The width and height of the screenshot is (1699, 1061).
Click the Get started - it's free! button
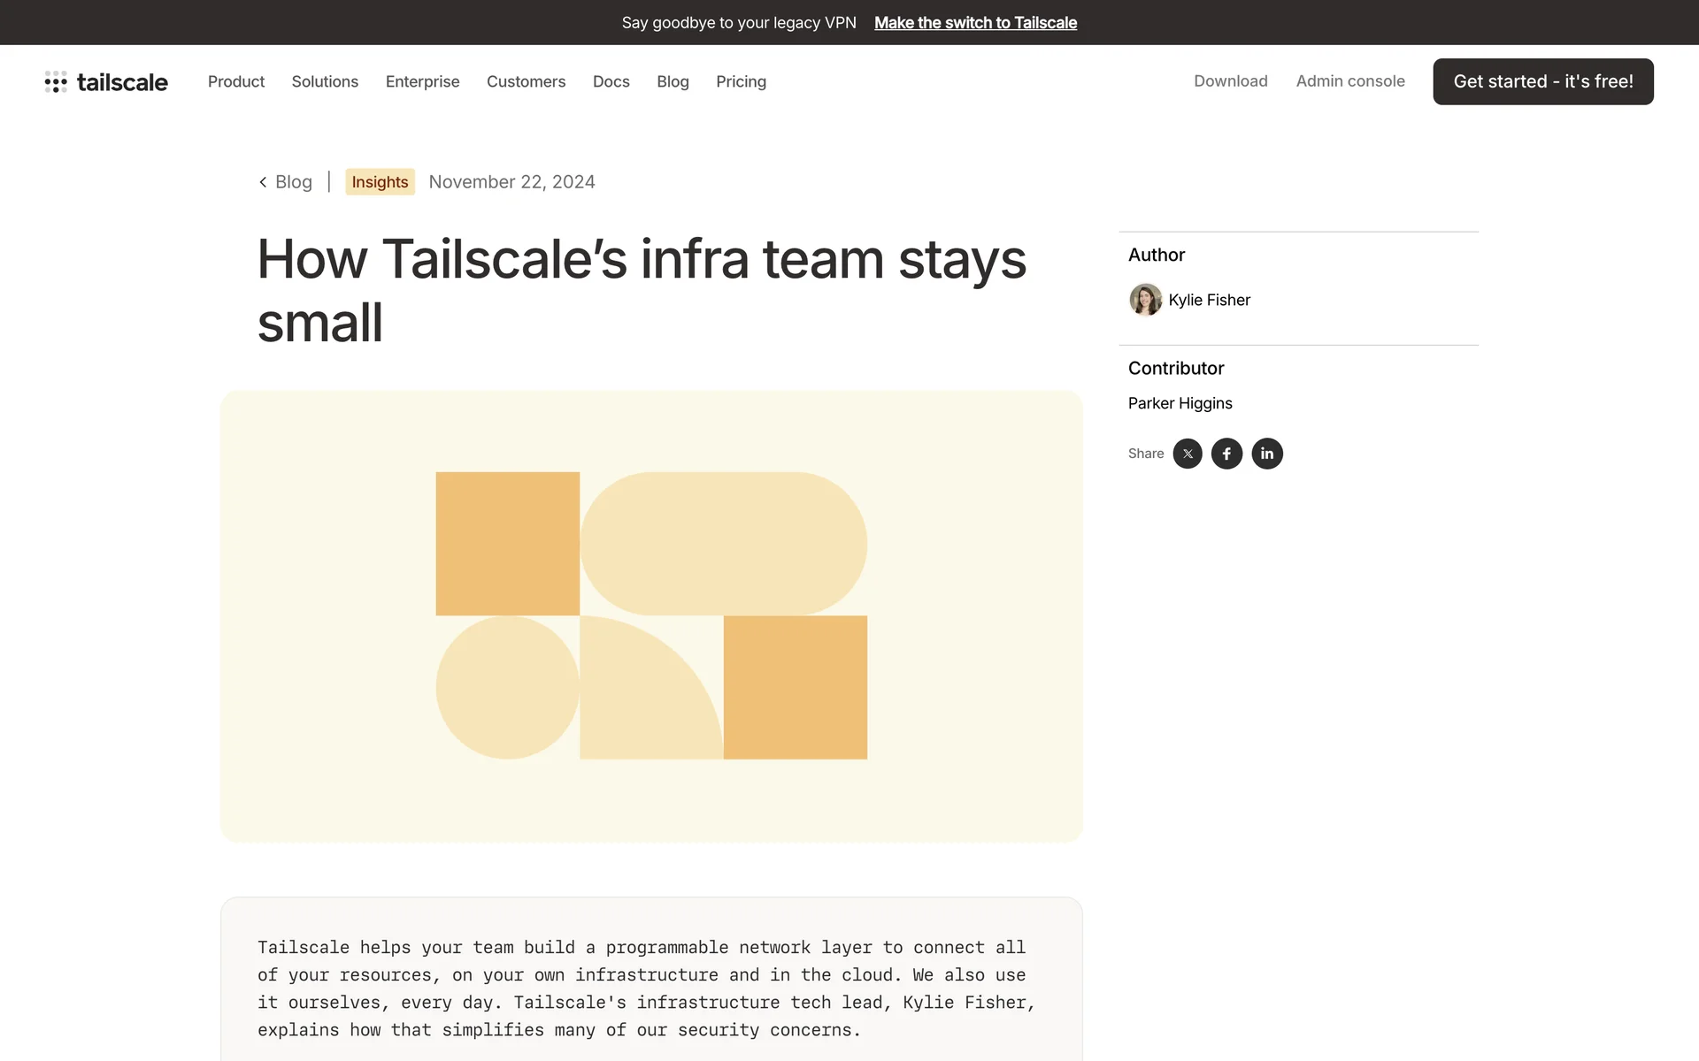(1542, 81)
